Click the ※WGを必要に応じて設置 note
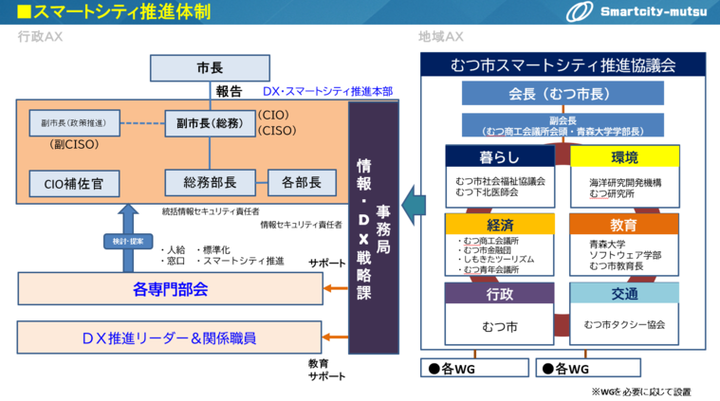The width and height of the screenshot is (720, 401). (x=641, y=392)
